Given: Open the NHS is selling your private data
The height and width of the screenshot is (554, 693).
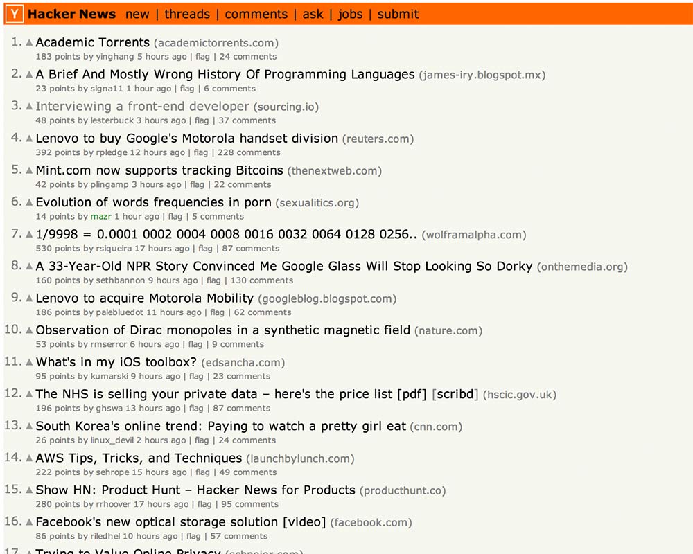Looking at the screenshot, I should tap(231, 394).
